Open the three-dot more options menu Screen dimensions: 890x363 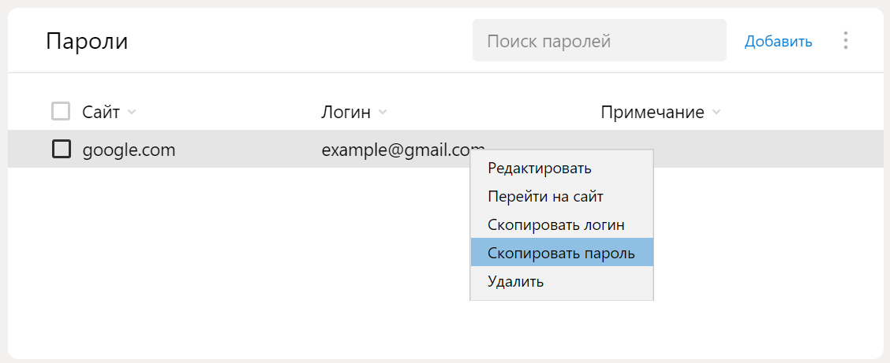pyautogui.click(x=846, y=41)
